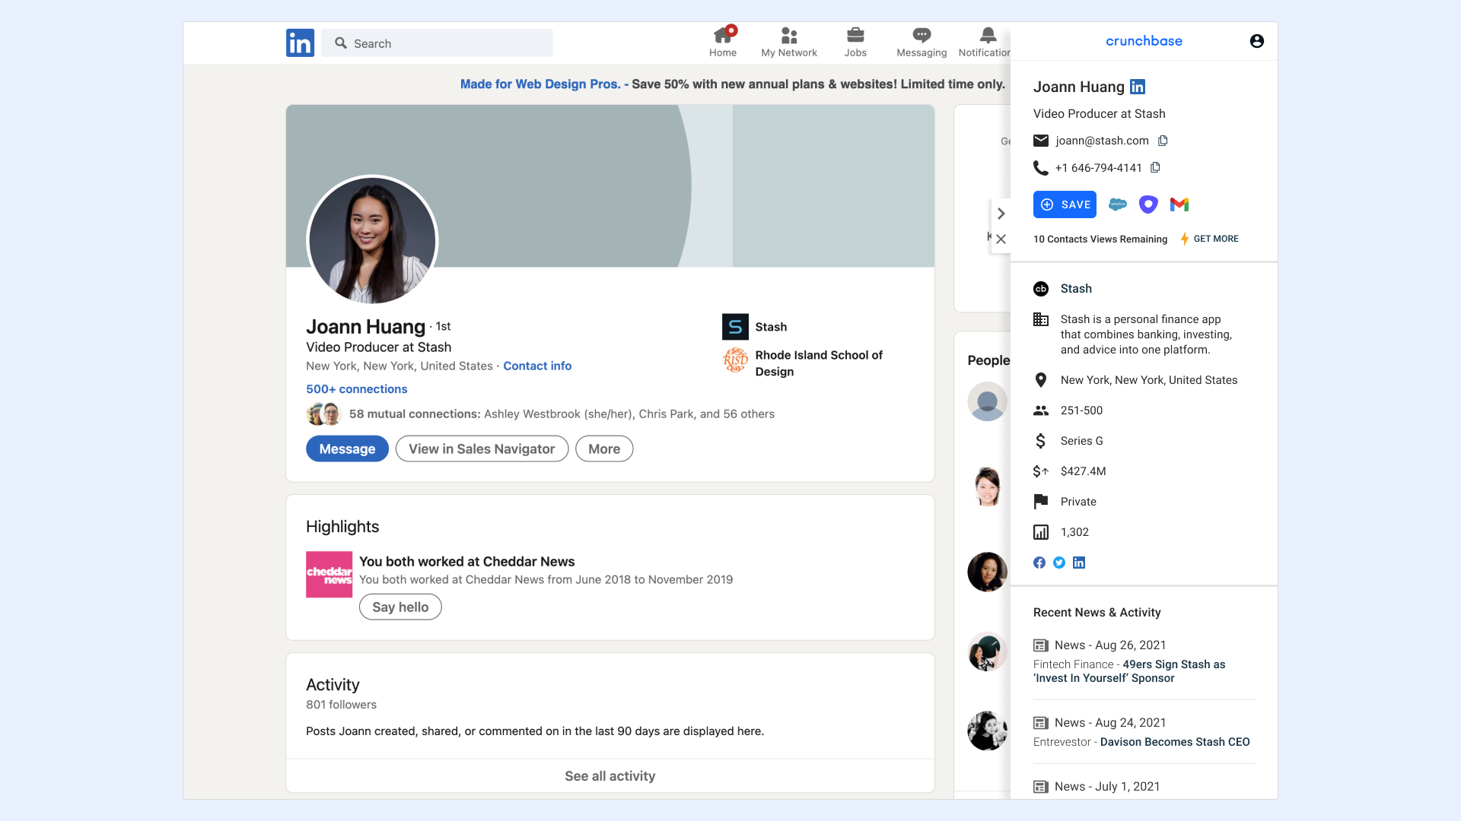Image resolution: width=1461 pixels, height=821 pixels.
Task: Open Rhode Island School of Design link
Action: (x=818, y=363)
